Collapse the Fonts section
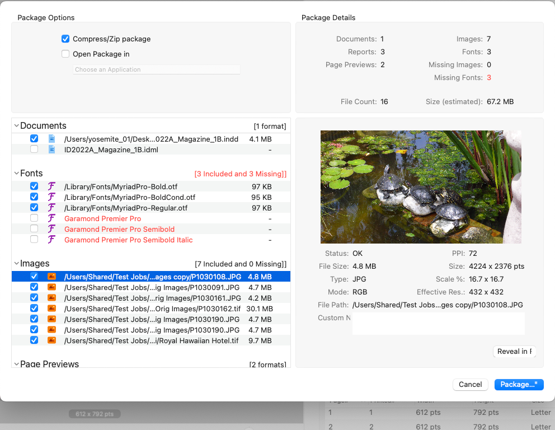The image size is (555, 430). point(16,173)
